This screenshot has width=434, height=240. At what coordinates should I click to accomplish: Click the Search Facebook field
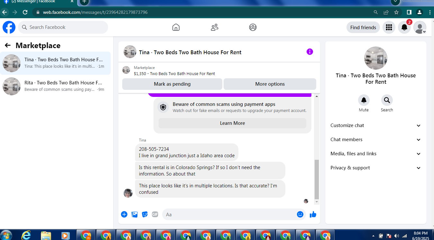click(x=63, y=27)
